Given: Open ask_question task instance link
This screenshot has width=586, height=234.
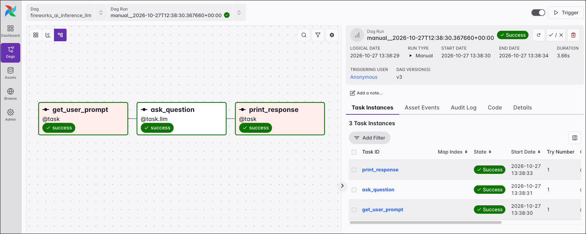Looking at the screenshot, I should click(x=378, y=190).
